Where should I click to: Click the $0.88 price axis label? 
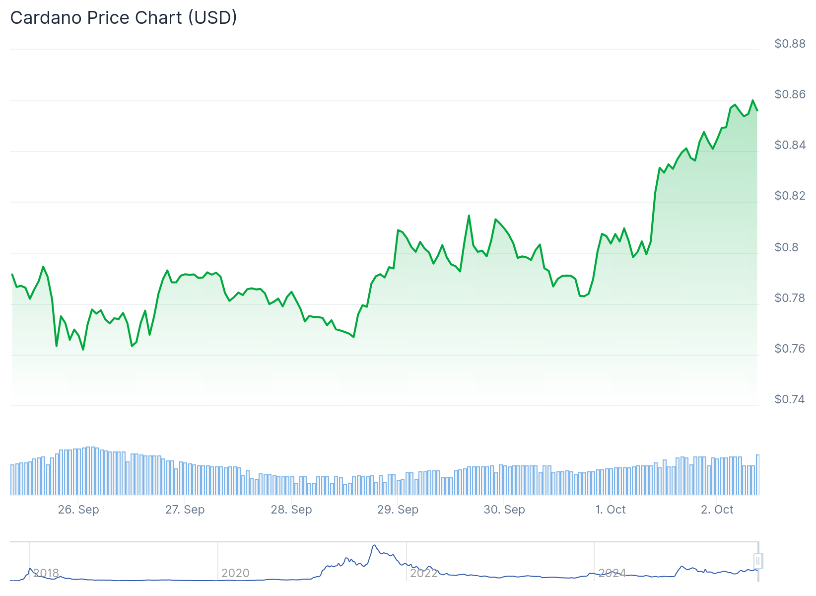click(790, 44)
